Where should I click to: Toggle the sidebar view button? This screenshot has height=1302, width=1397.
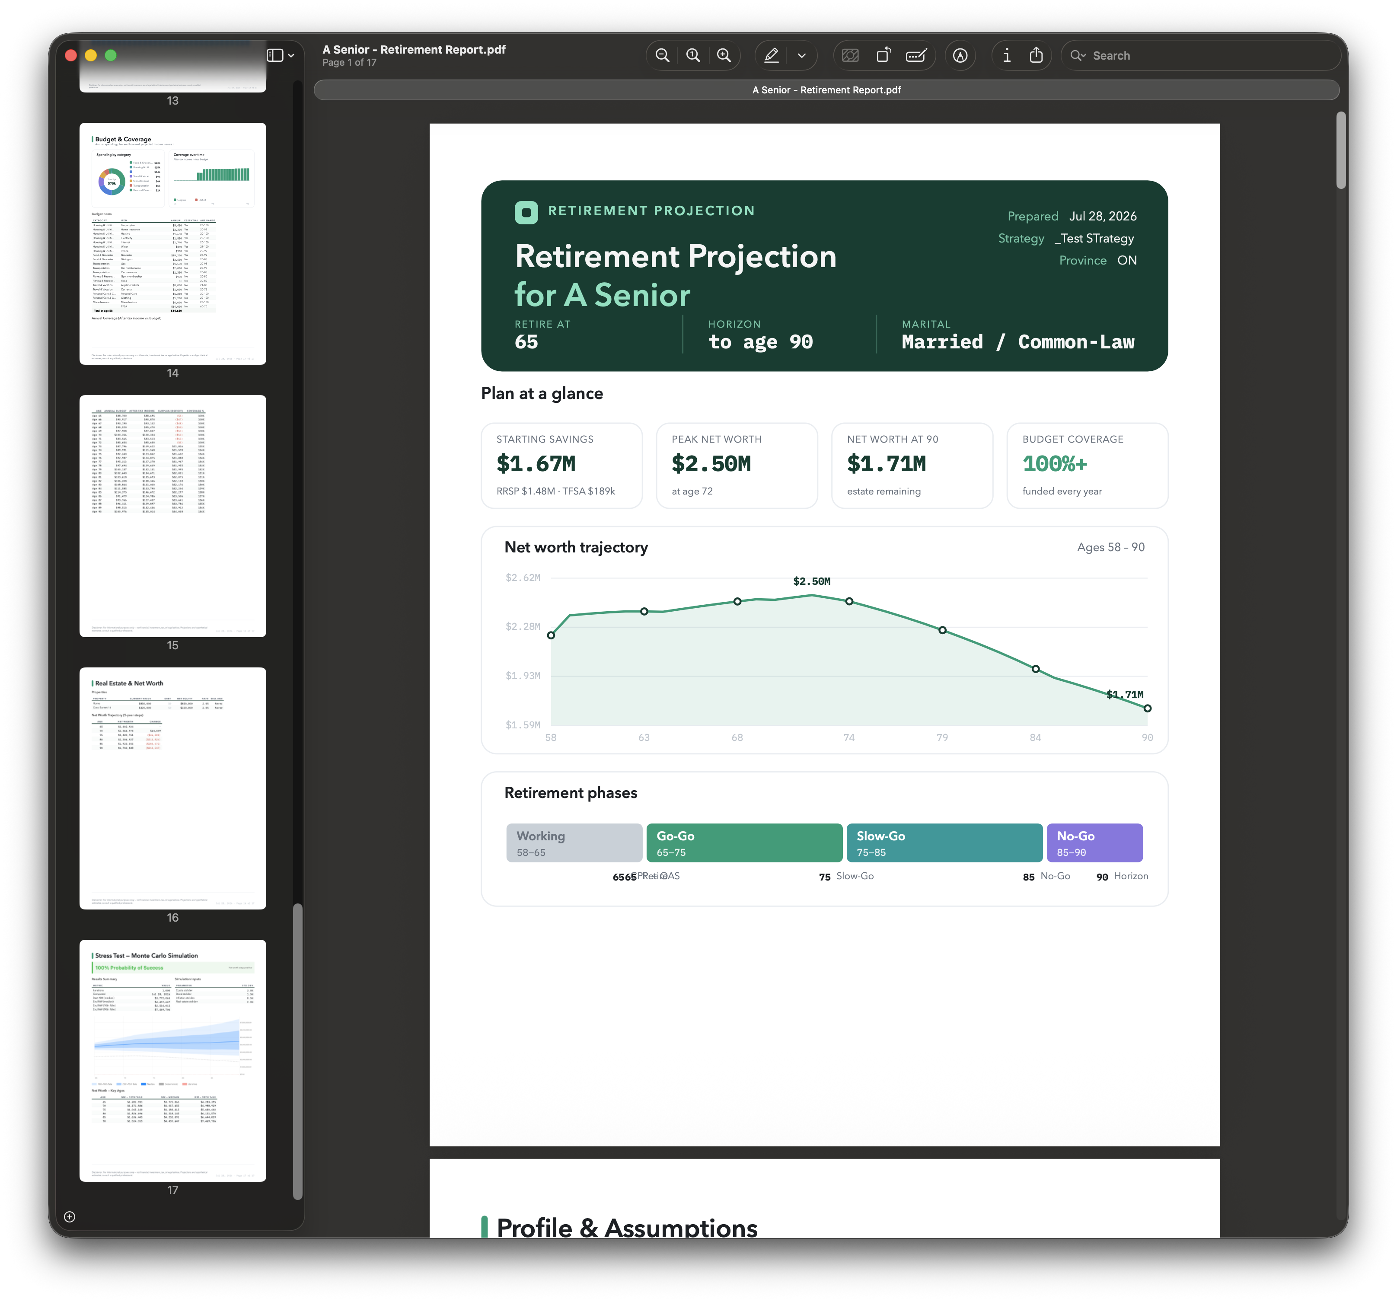[x=275, y=55]
